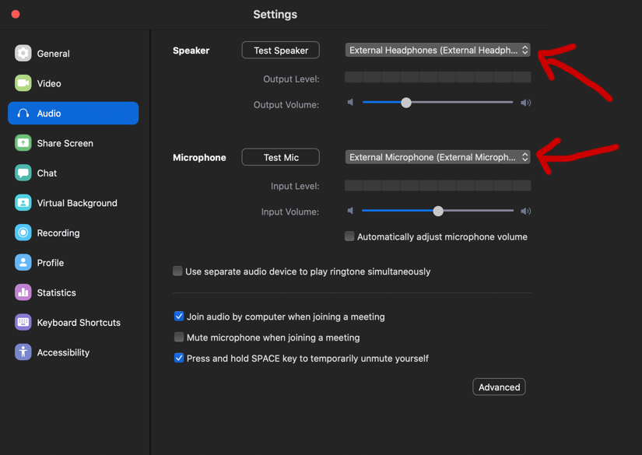Click the Test Mic button
This screenshot has height=455, width=642.
tap(280, 157)
